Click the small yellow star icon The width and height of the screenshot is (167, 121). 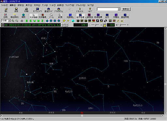[x=68, y=21]
